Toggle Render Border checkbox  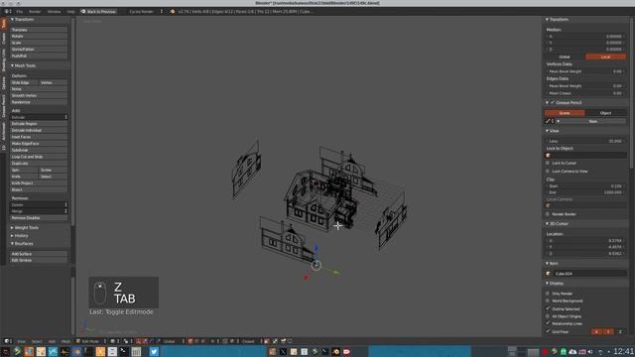(x=548, y=214)
